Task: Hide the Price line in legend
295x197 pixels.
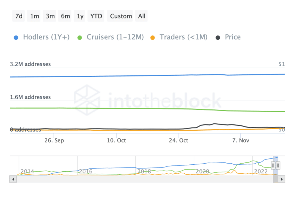Action: [228, 37]
